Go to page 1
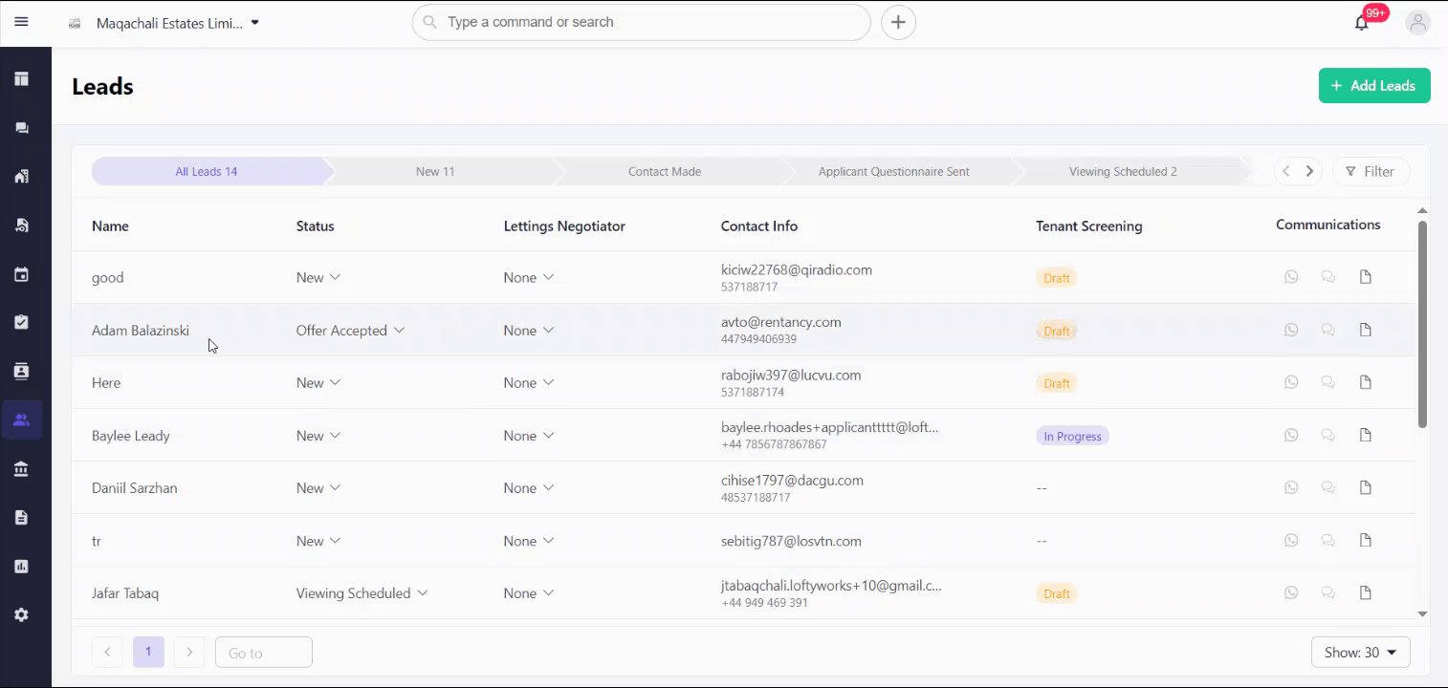This screenshot has width=1448, height=688. tap(148, 652)
